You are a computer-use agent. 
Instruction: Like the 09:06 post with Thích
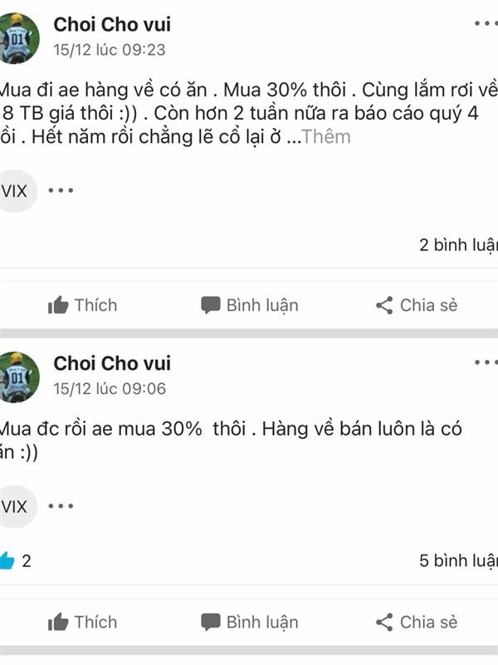tap(82, 622)
